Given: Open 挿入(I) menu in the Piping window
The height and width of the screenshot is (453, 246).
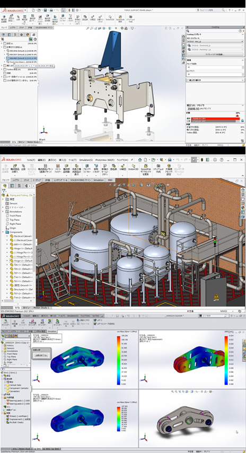Looking at the screenshot, I should click(x=63, y=160).
